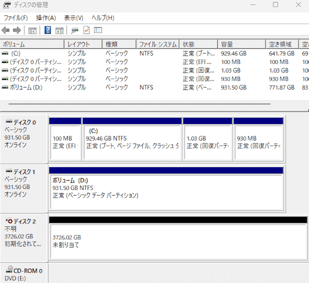Screen dimensions: 309x283
Task: Open Help via the question mark icon
Action: [48, 30]
